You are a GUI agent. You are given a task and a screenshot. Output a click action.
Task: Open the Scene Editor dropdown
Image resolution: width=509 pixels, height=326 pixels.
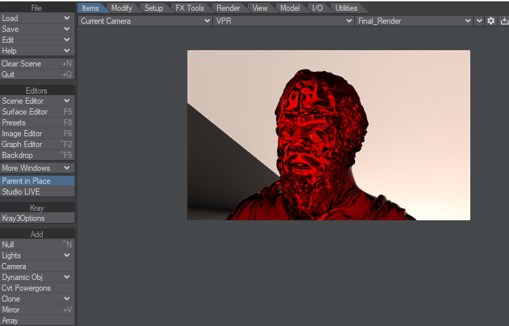tap(37, 101)
